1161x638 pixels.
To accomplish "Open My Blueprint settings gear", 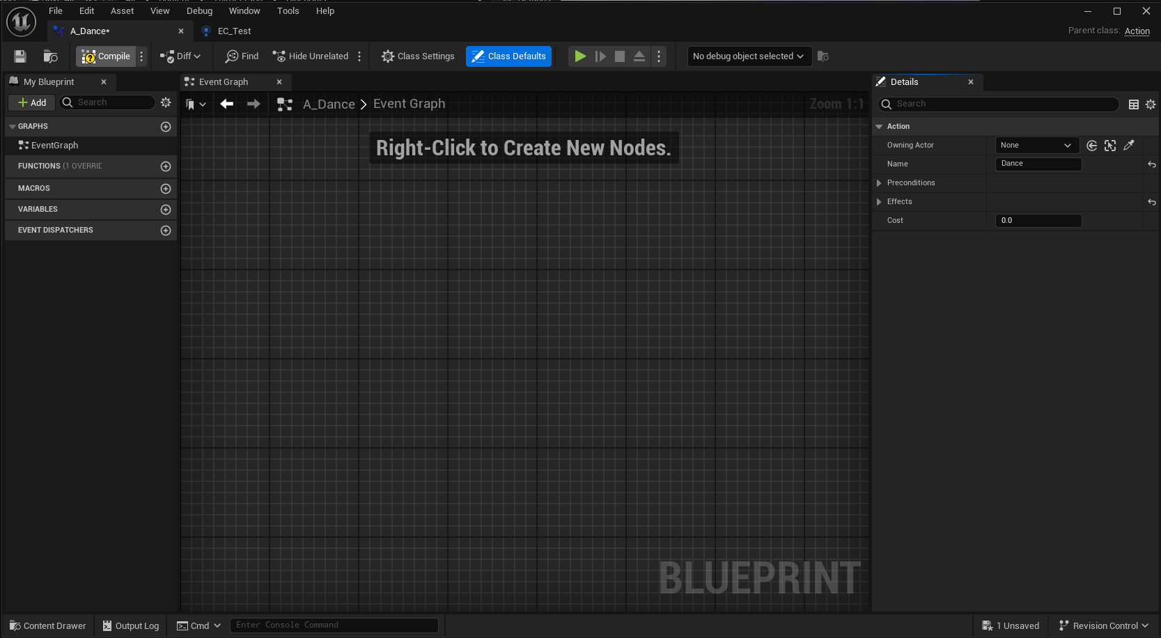I will (166, 102).
